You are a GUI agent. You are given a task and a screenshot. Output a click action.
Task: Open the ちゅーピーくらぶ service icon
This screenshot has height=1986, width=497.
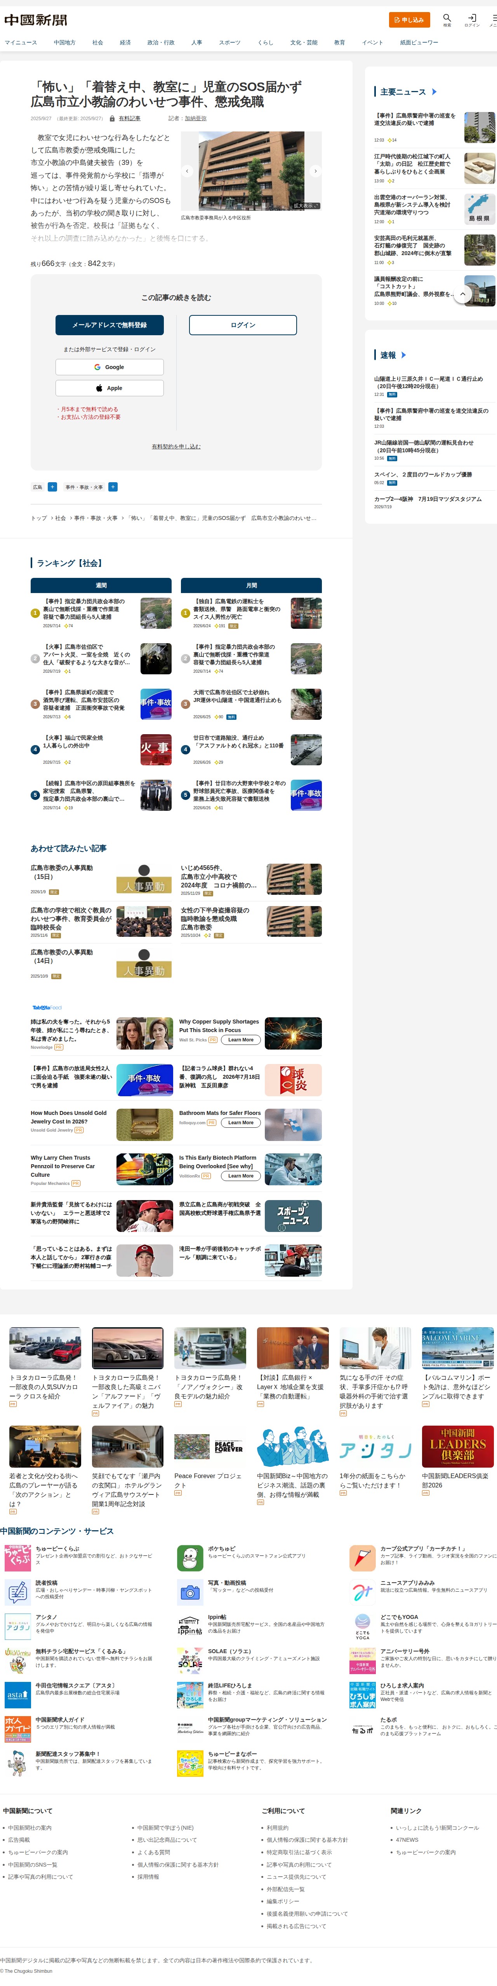click(x=18, y=1557)
